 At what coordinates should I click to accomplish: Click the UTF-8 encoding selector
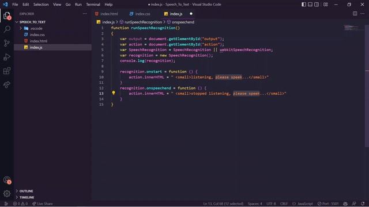271,204
